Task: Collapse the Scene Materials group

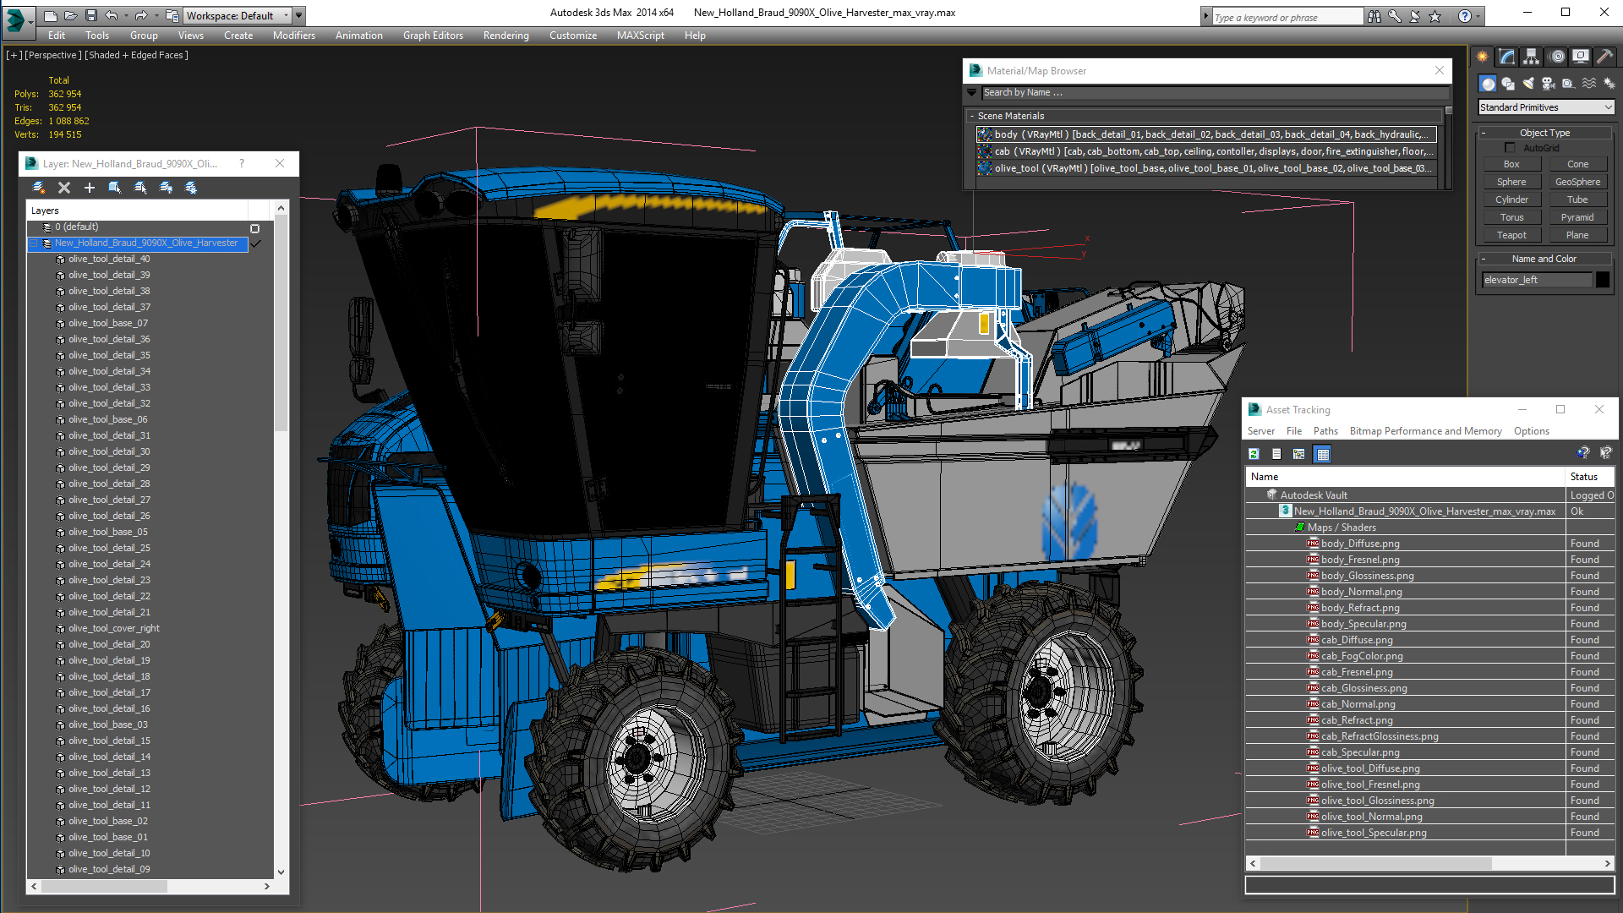Action: pos(972,116)
